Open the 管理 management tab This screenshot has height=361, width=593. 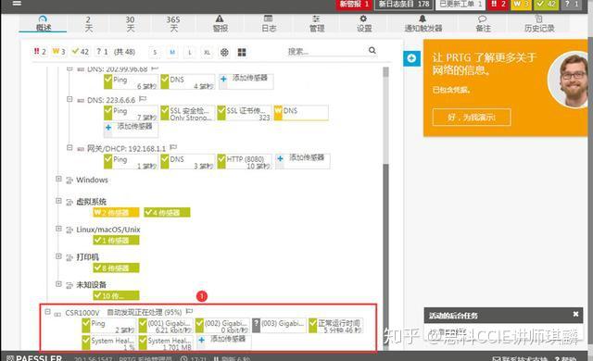(x=317, y=24)
